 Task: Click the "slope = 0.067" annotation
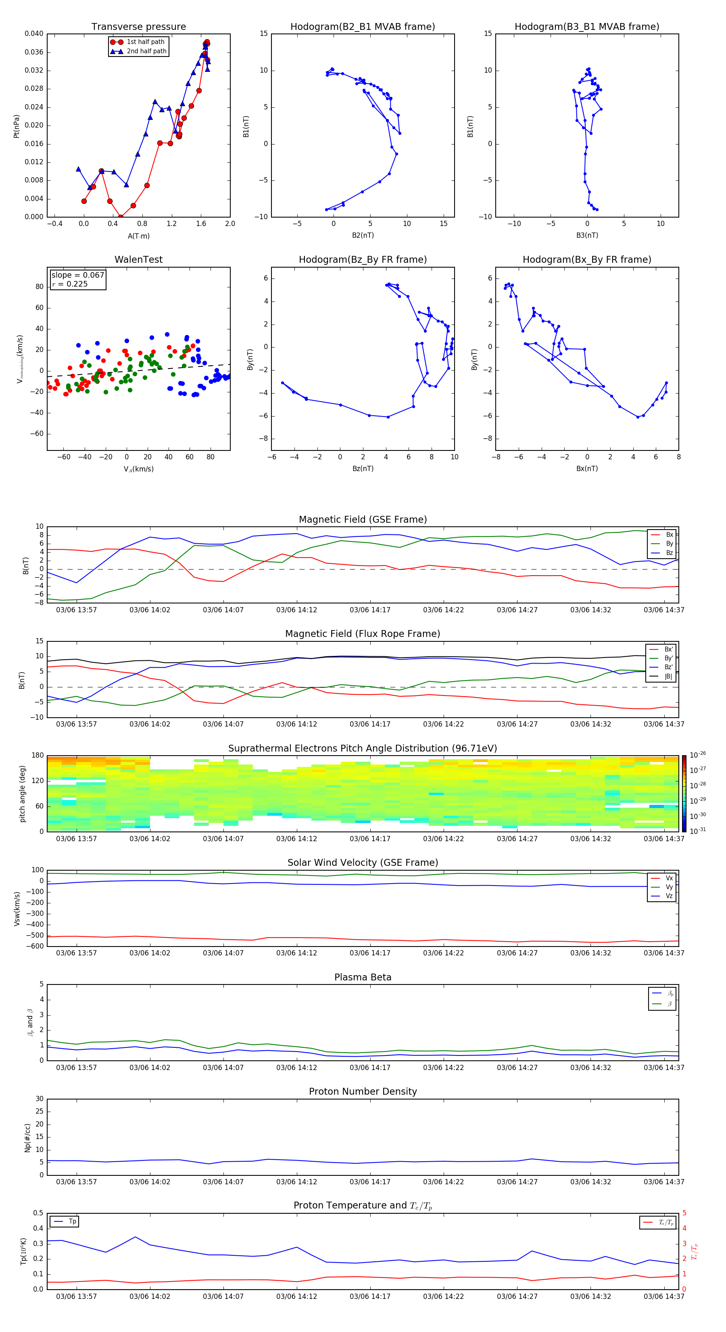(x=78, y=275)
